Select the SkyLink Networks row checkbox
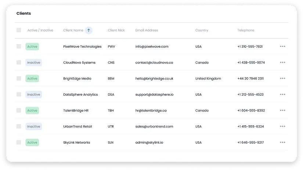303x170 pixels. click(19, 142)
